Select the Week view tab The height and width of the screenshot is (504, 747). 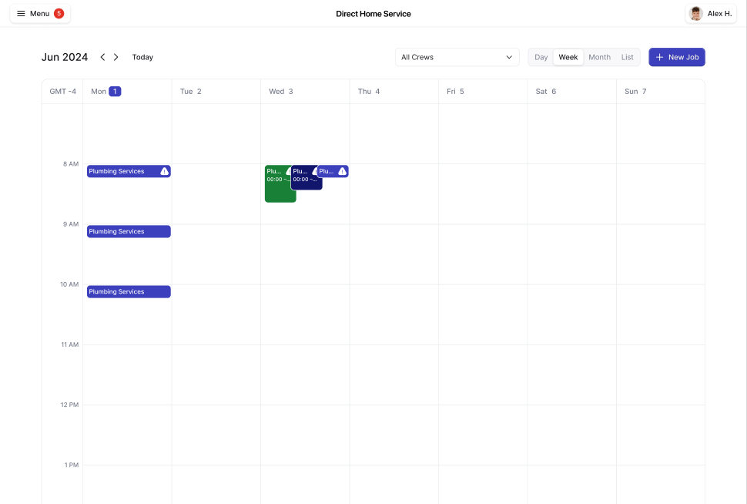click(568, 57)
